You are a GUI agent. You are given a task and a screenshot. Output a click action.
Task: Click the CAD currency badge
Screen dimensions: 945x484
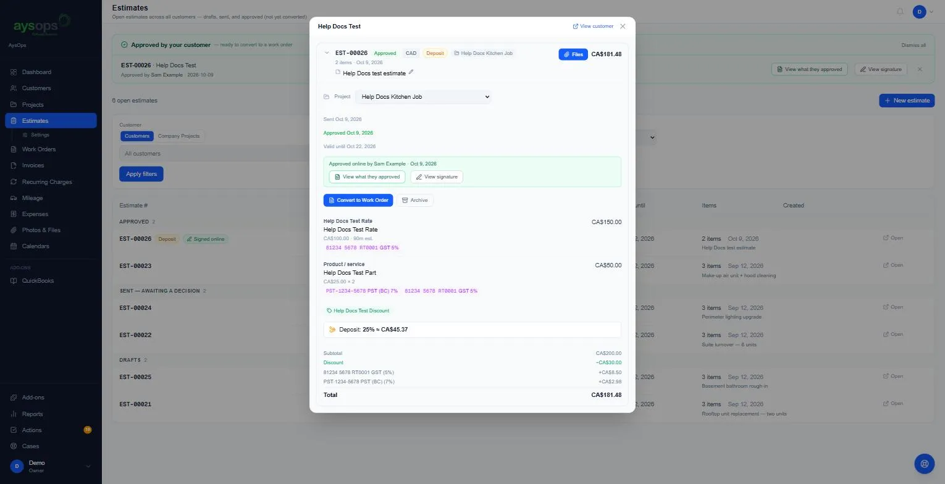(411, 53)
